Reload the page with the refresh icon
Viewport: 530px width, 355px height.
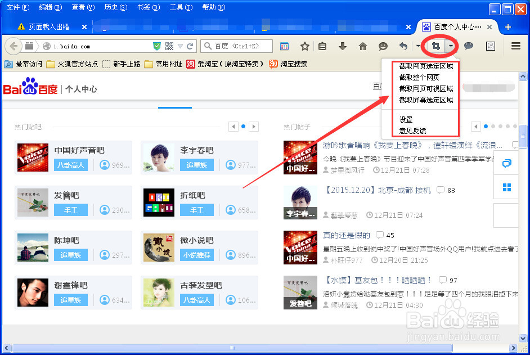click(x=190, y=46)
